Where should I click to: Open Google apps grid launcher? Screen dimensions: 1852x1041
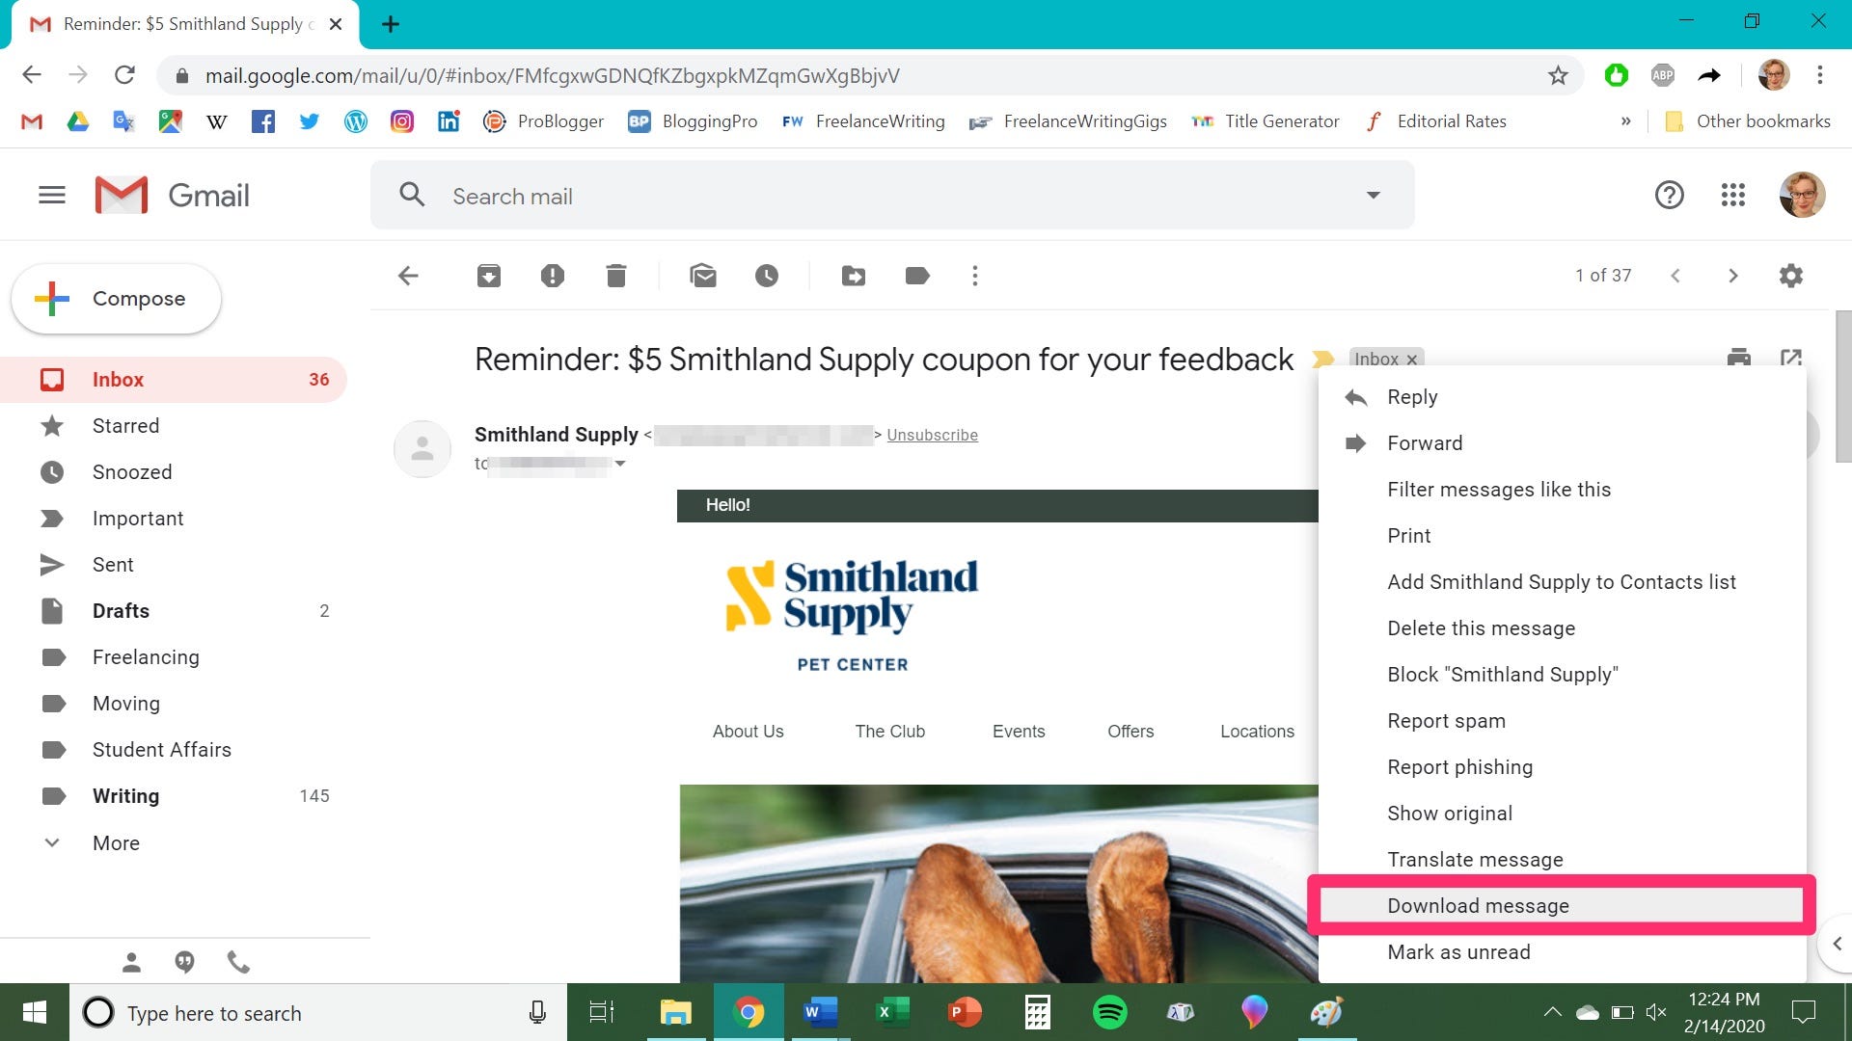coord(1732,196)
